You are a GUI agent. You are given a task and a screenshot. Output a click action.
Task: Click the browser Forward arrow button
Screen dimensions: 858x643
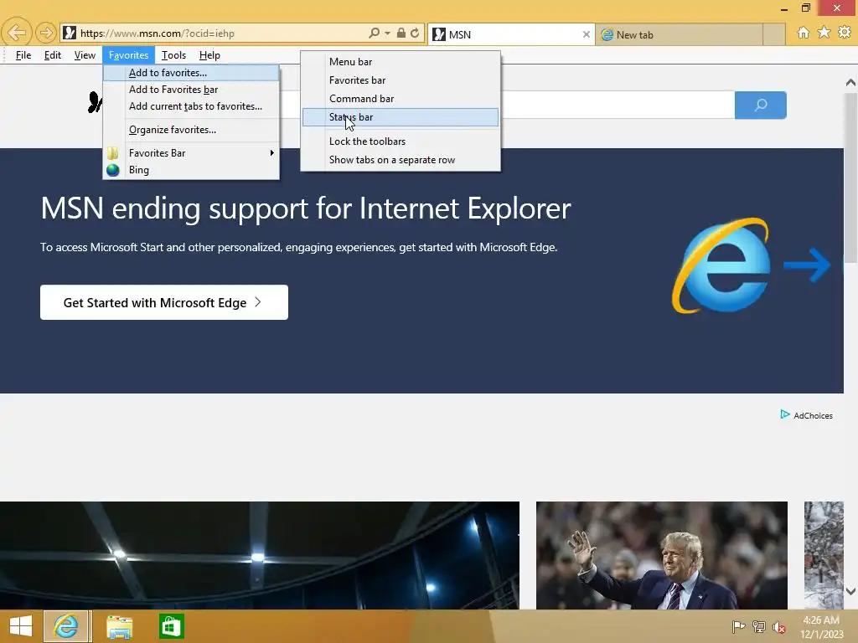pyautogui.click(x=46, y=33)
